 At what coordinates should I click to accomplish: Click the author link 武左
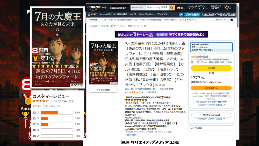127,89
